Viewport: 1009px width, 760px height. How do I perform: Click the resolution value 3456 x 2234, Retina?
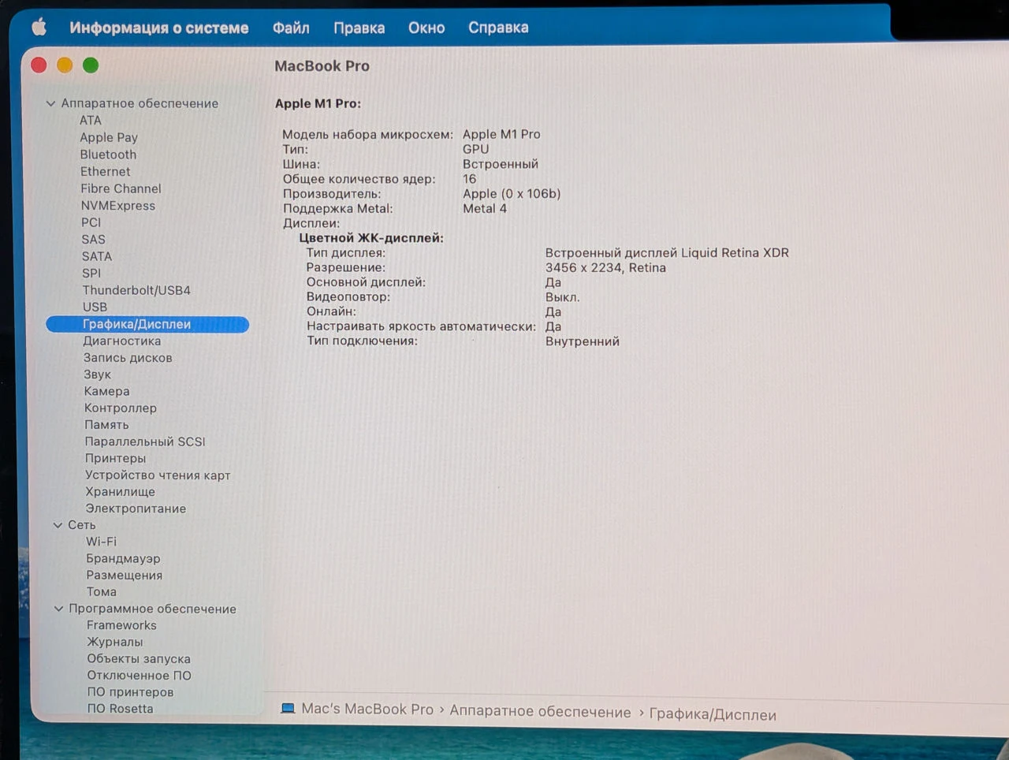(605, 268)
